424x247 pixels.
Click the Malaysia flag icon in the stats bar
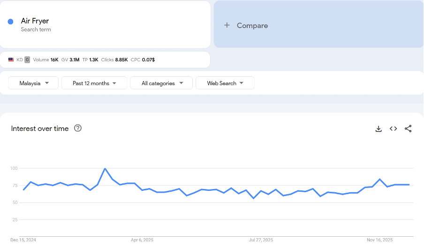(x=11, y=60)
